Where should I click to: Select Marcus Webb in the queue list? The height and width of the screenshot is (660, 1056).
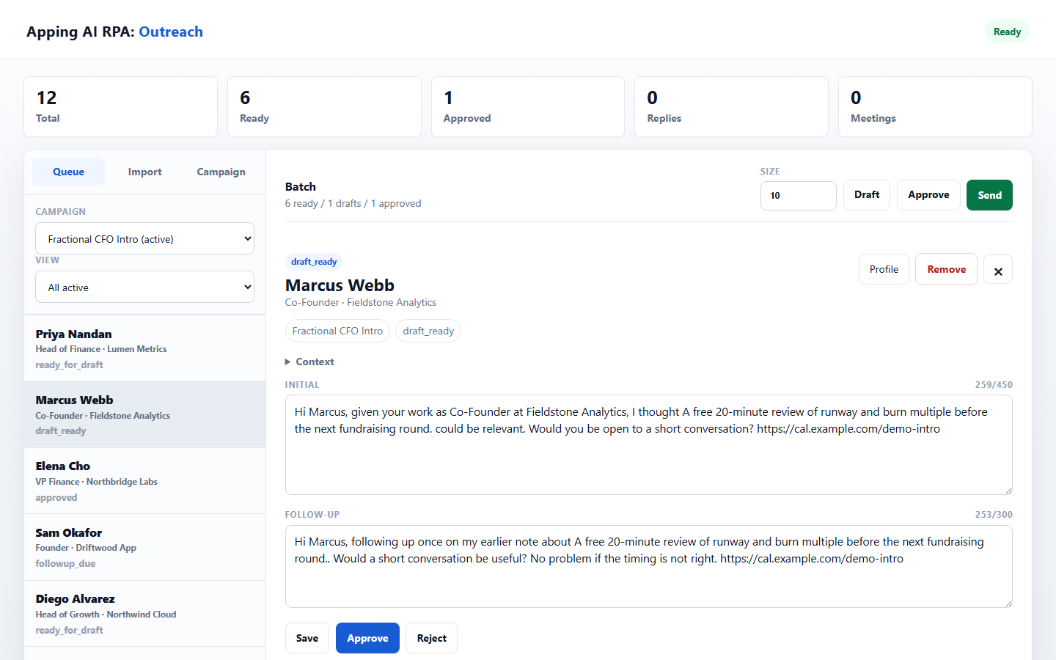click(x=144, y=414)
